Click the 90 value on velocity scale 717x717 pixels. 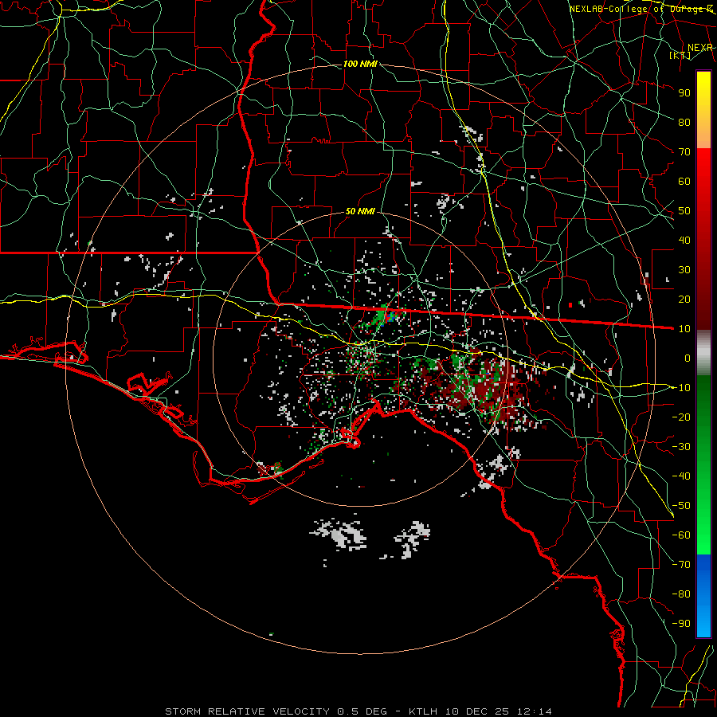pos(684,93)
